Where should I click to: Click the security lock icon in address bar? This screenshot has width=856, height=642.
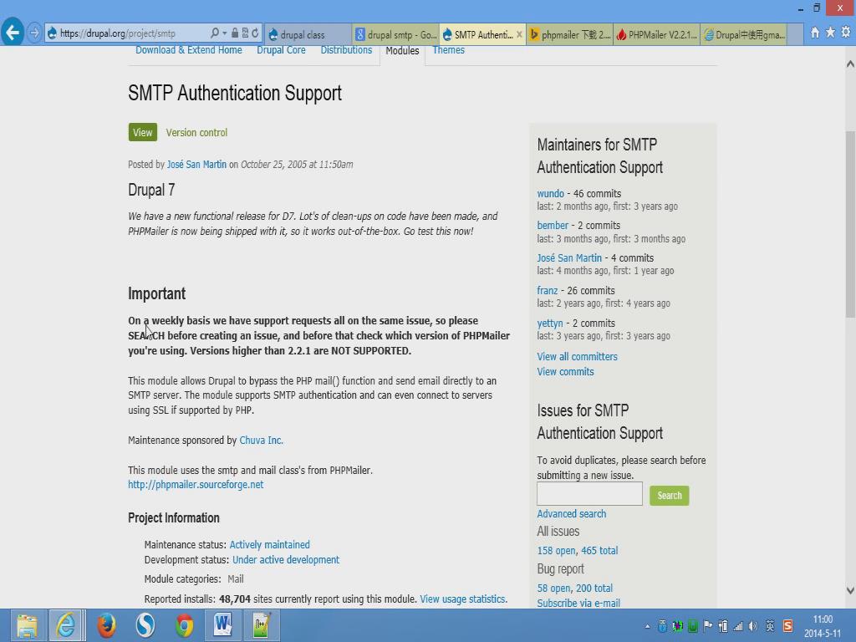click(235, 33)
